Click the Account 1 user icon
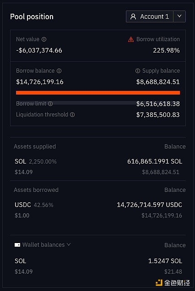This screenshot has width=195, height=291. click(x=133, y=16)
